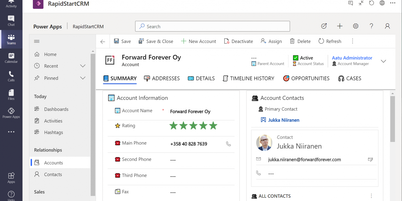402x201 pixels.
Task: Create a New Account
Action: tap(198, 41)
